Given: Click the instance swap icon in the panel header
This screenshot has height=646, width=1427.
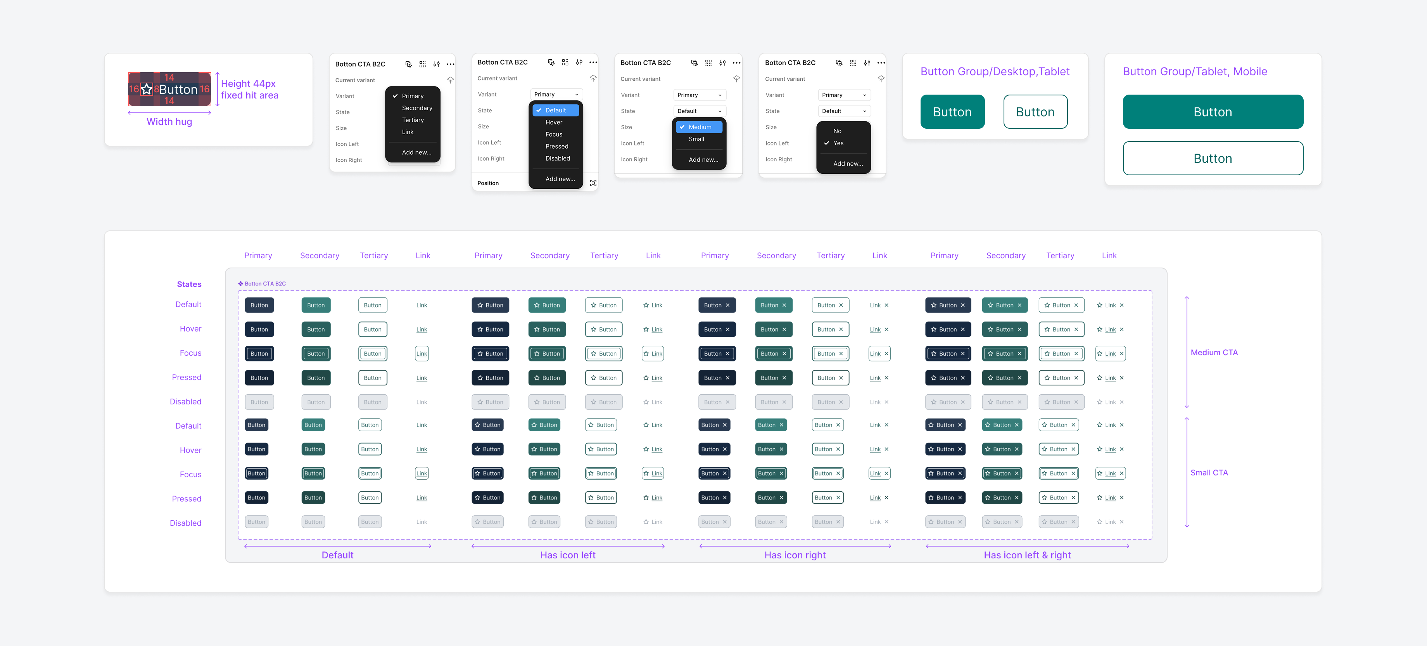Looking at the screenshot, I should click(408, 64).
